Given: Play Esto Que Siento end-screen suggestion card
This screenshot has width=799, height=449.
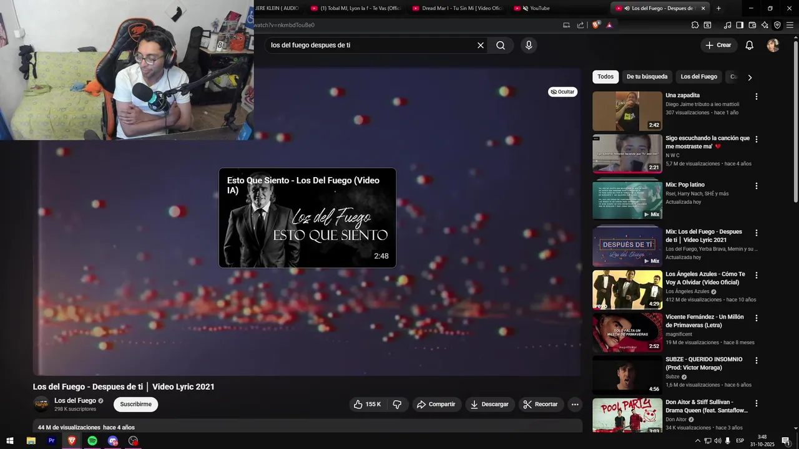Looking at the screenshot, I should point(307,218).
